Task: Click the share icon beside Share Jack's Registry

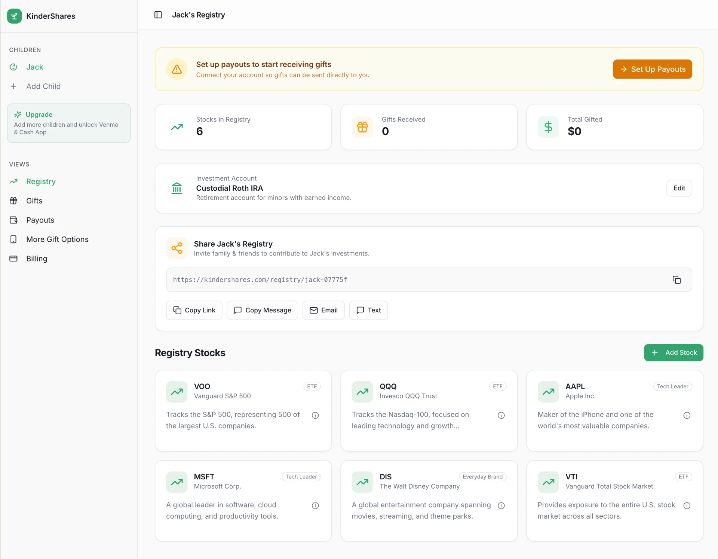Action: point(177,248)
